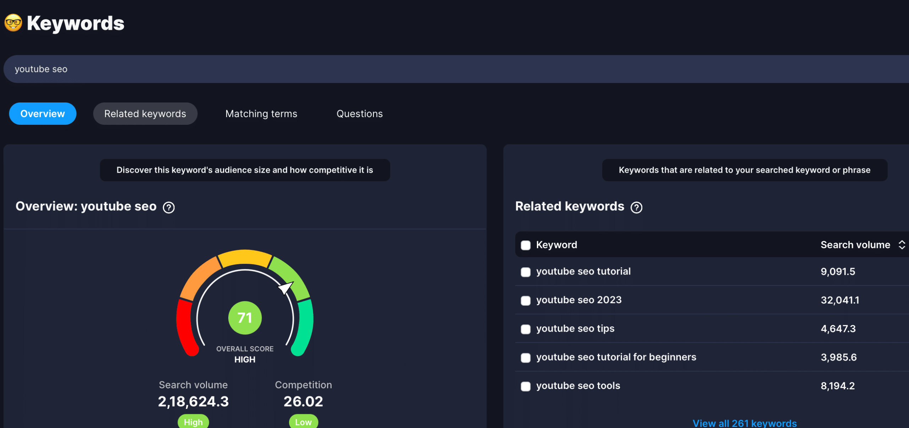
Task: Click the Low competition badge
Action: click(x=303, y=422)
